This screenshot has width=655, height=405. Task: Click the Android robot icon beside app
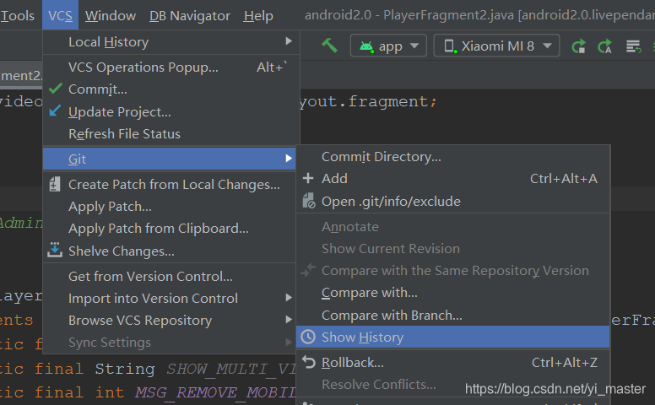pyautogui.click(x=366, y=46)
